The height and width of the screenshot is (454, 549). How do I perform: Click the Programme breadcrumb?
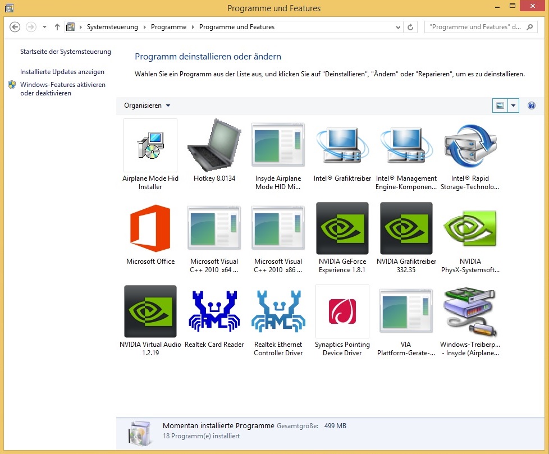(x=169, y=27)
